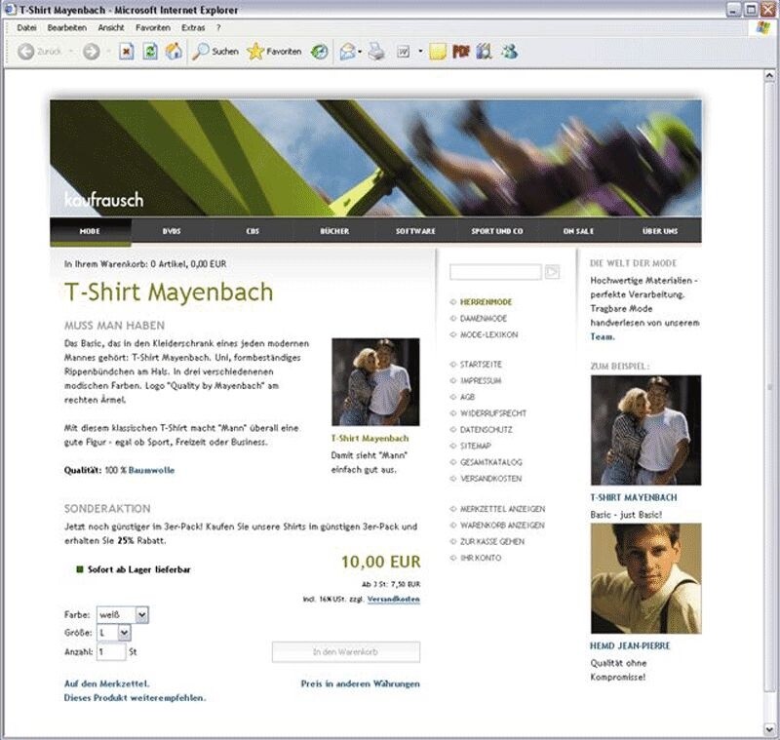The height and width of the screenshot is (740, 780).
Task: Open the Bearbeiten menu
Action: click(x=66, y=28)
